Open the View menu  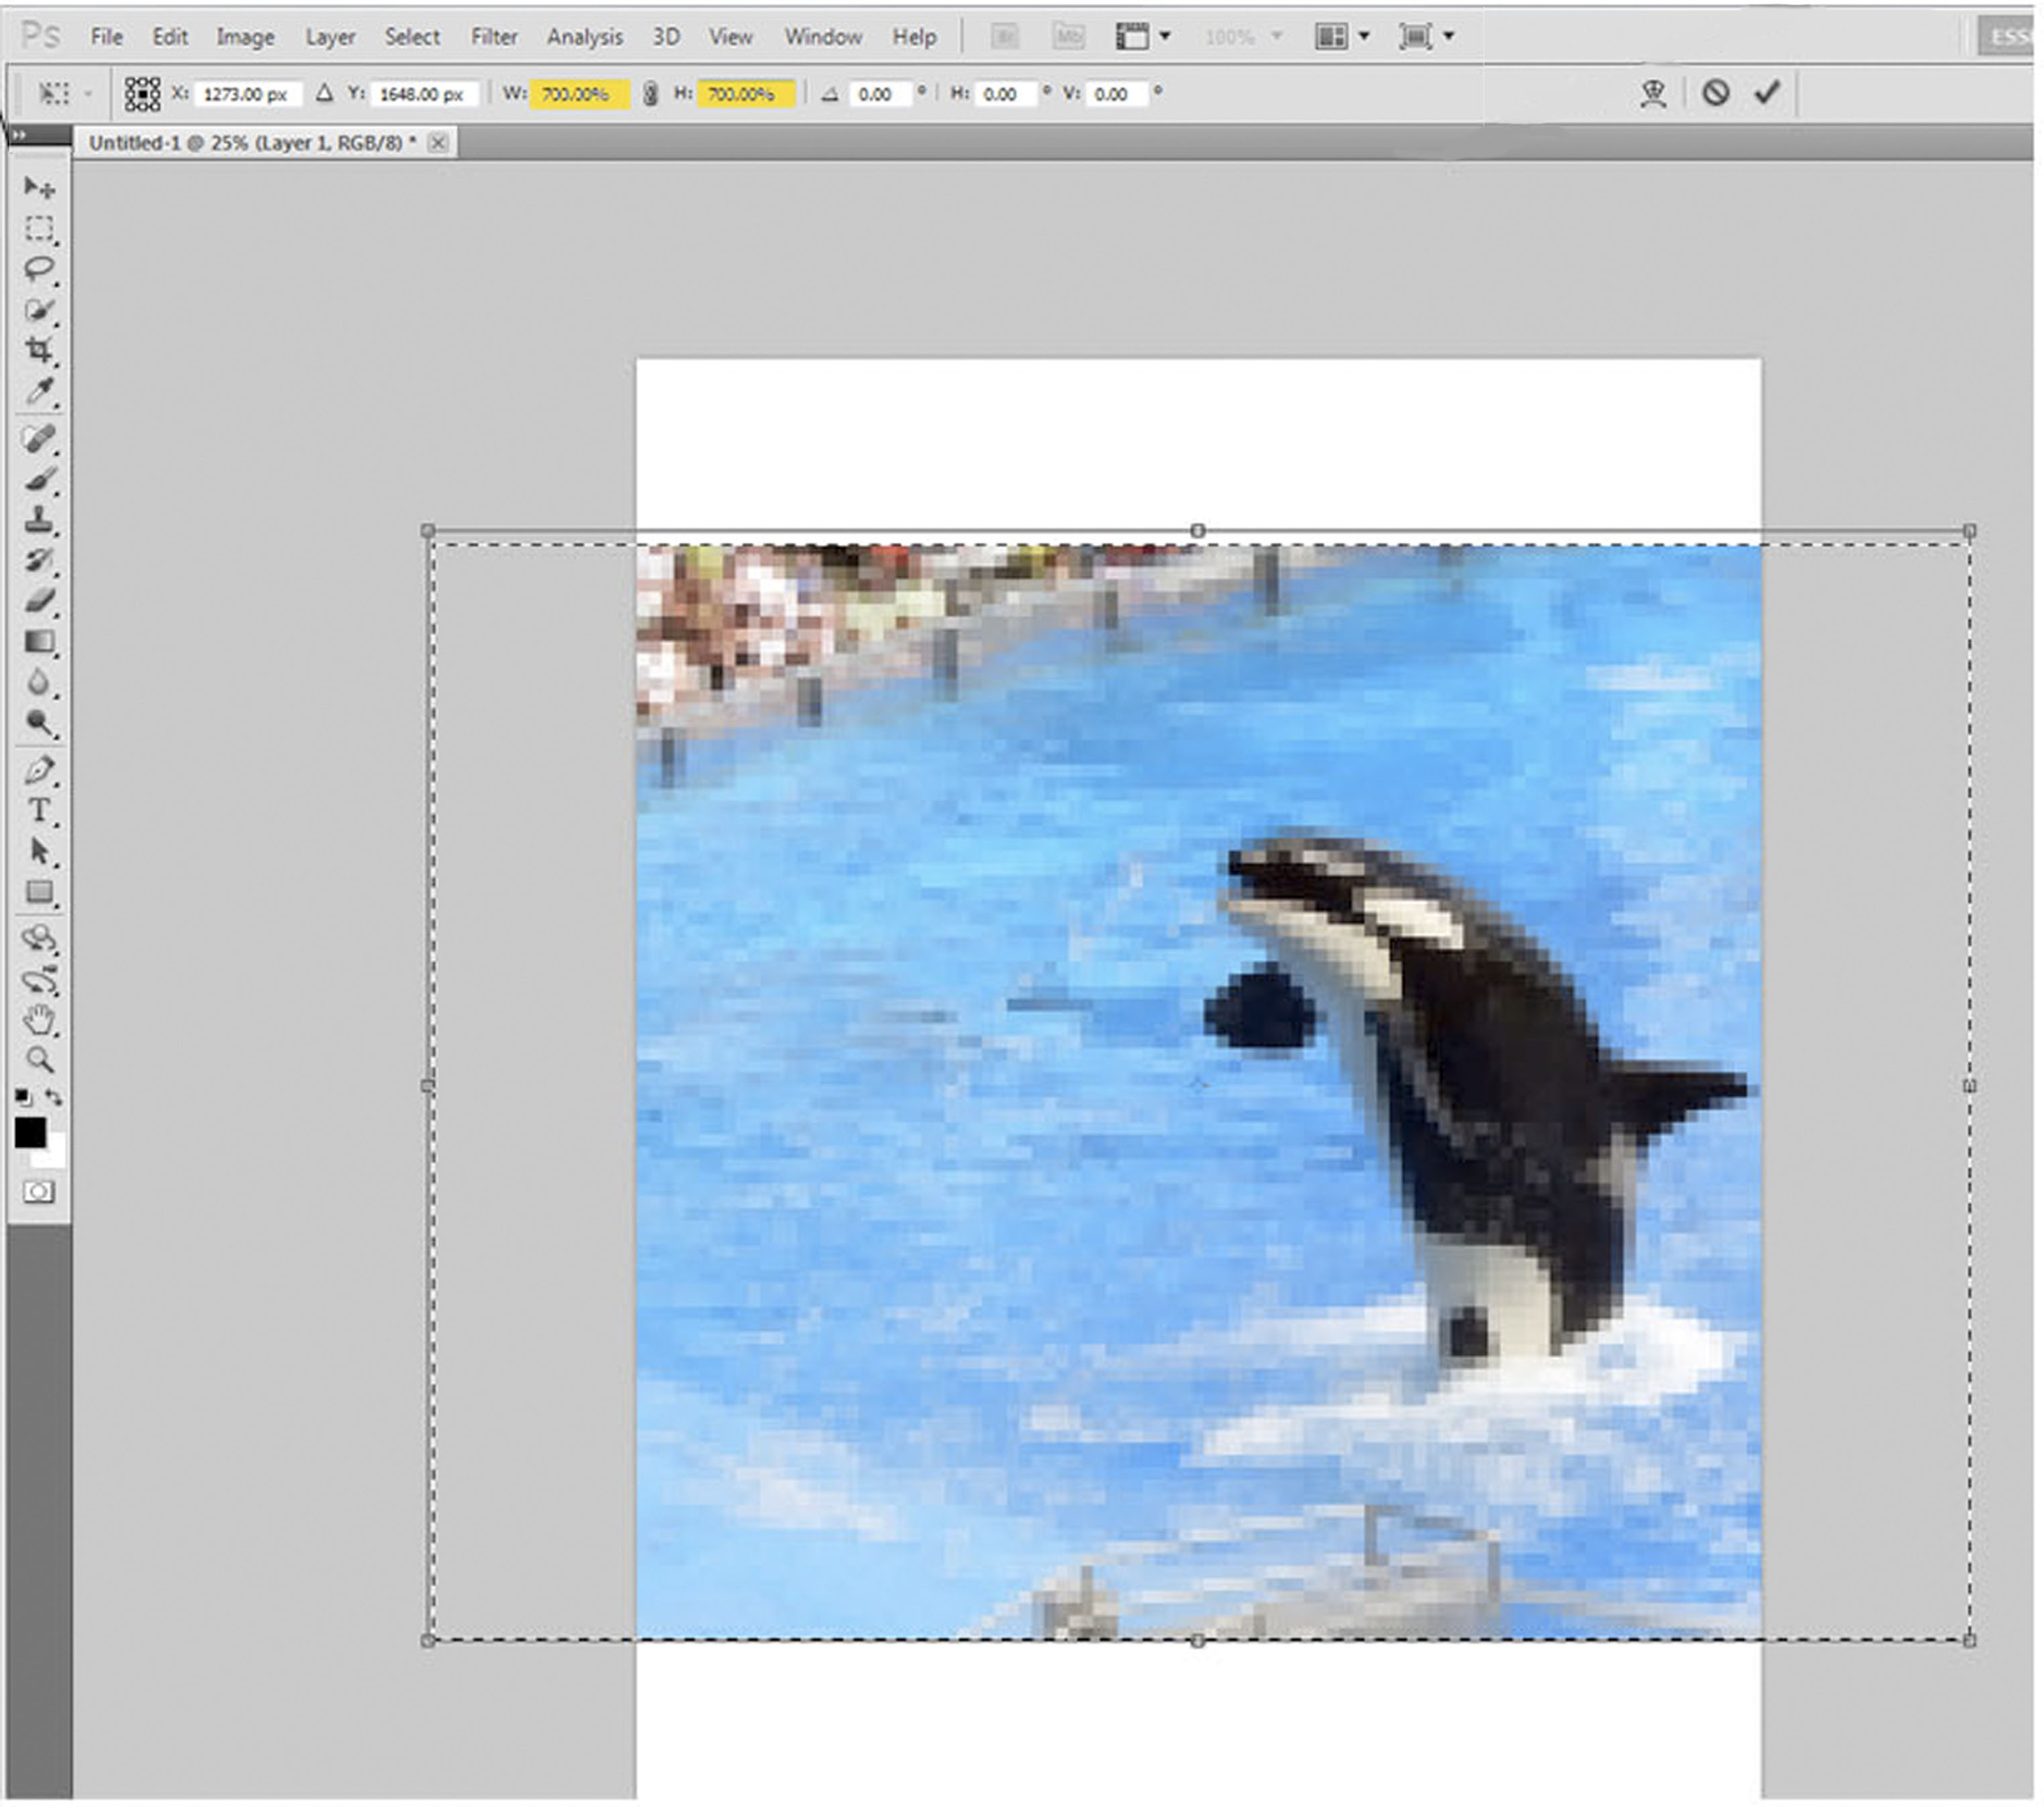(x=730, y=37)
